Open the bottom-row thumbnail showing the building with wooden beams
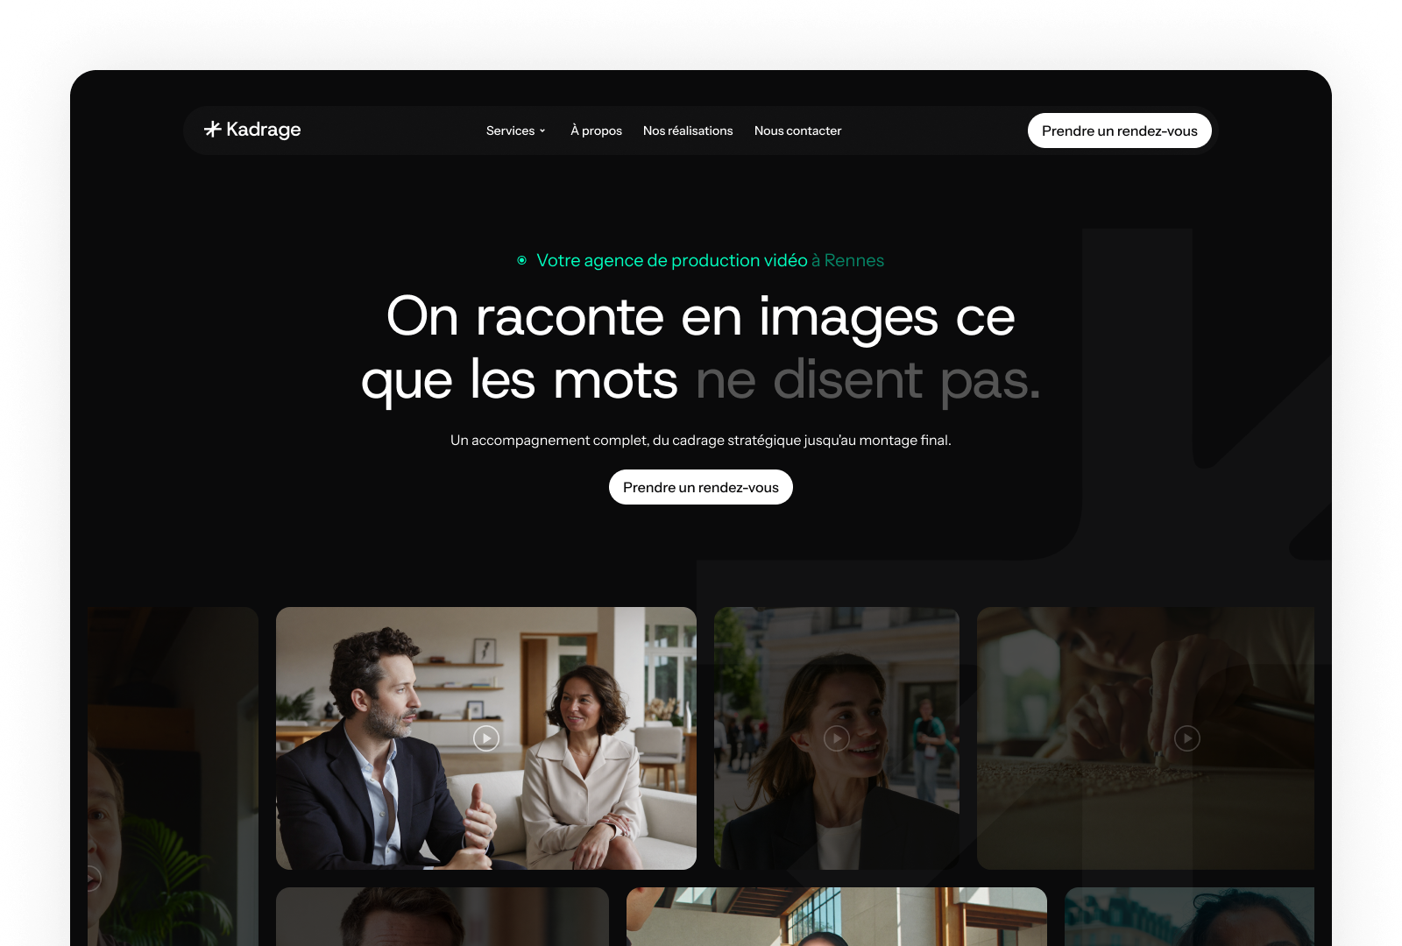Image resolution: width=1402 pixels, height=946 pixels. [837, 916]
